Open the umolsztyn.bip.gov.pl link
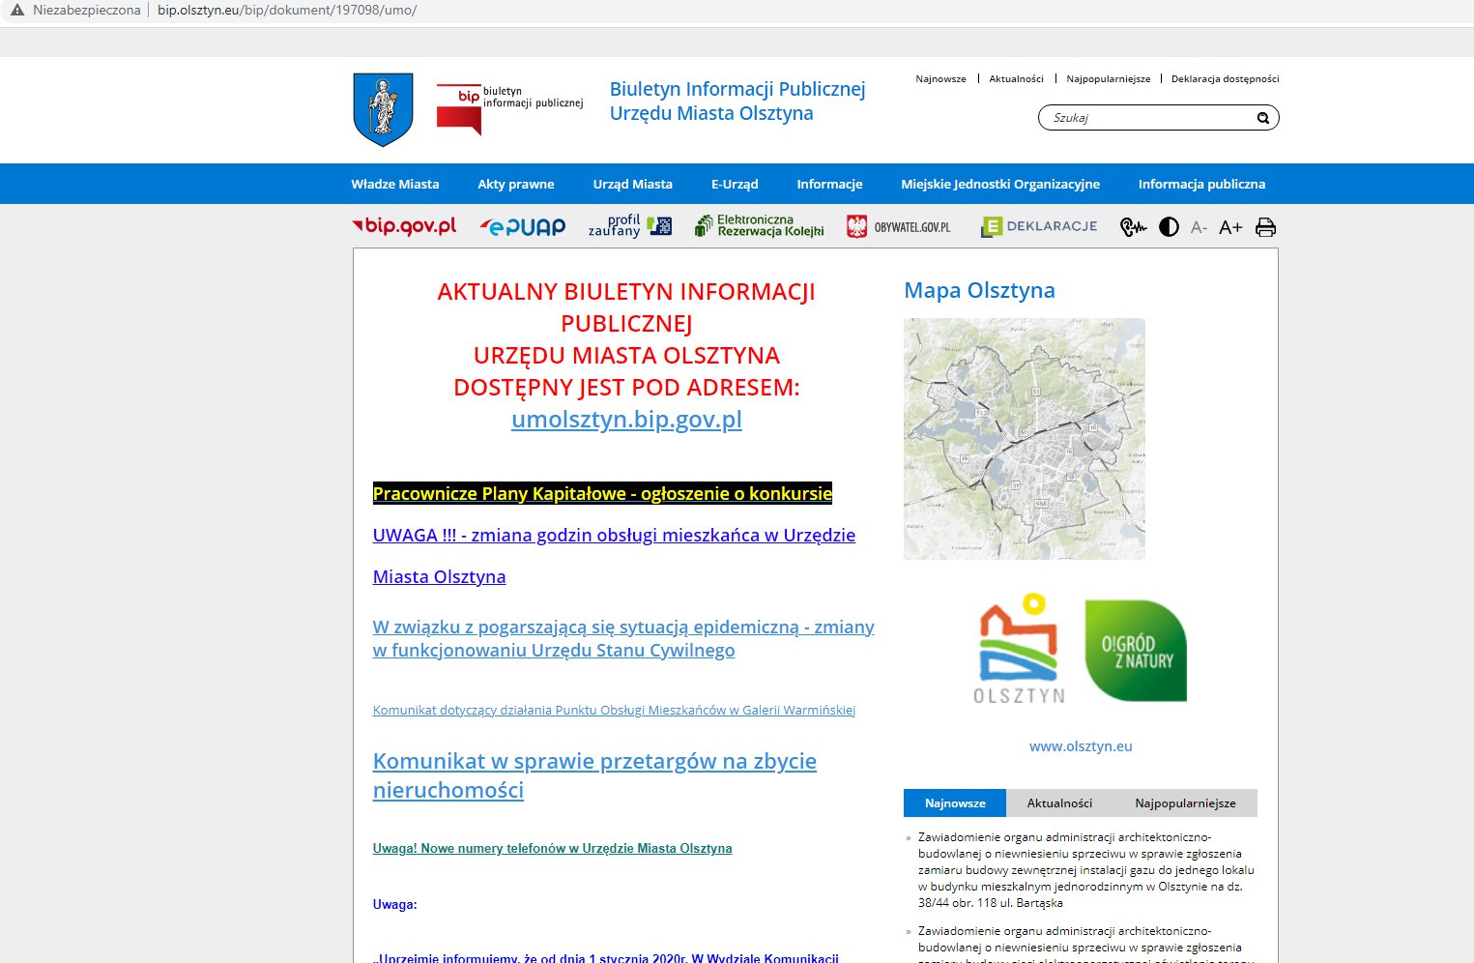 626,420
